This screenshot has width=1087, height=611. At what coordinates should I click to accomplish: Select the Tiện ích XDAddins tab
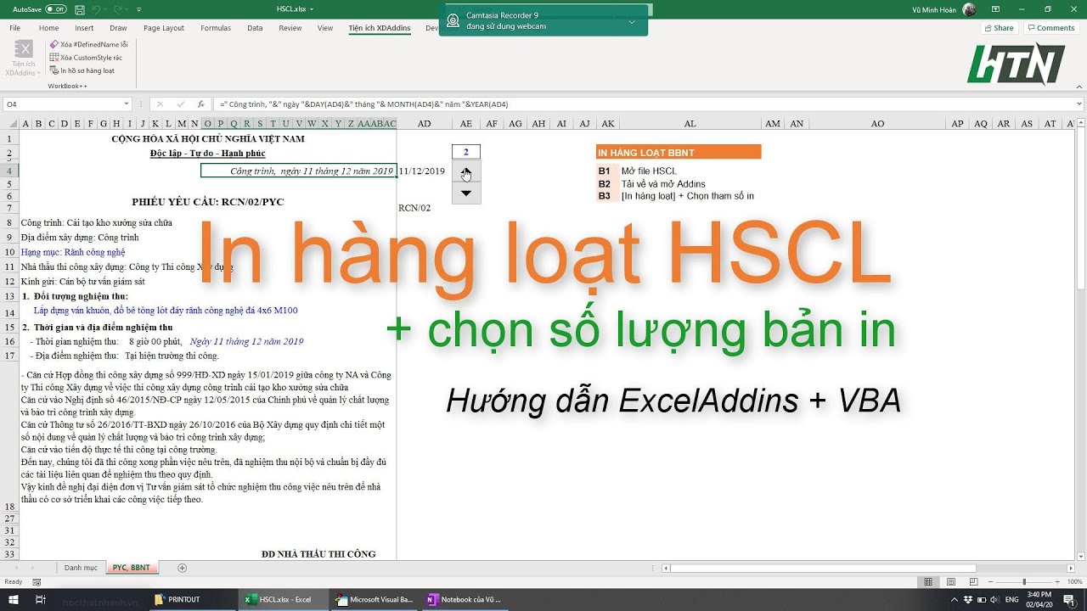click(x=380, y=28)
